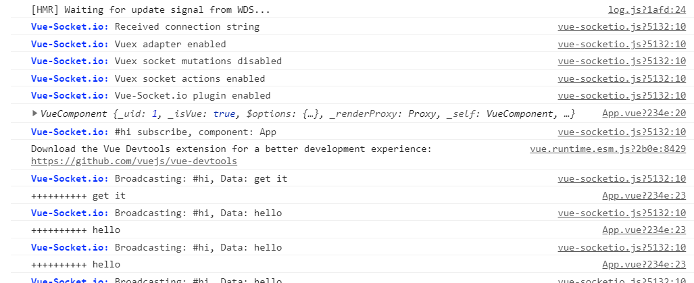
Task: Open the vue-devtools GitHub URL
Action: [134, 161]
